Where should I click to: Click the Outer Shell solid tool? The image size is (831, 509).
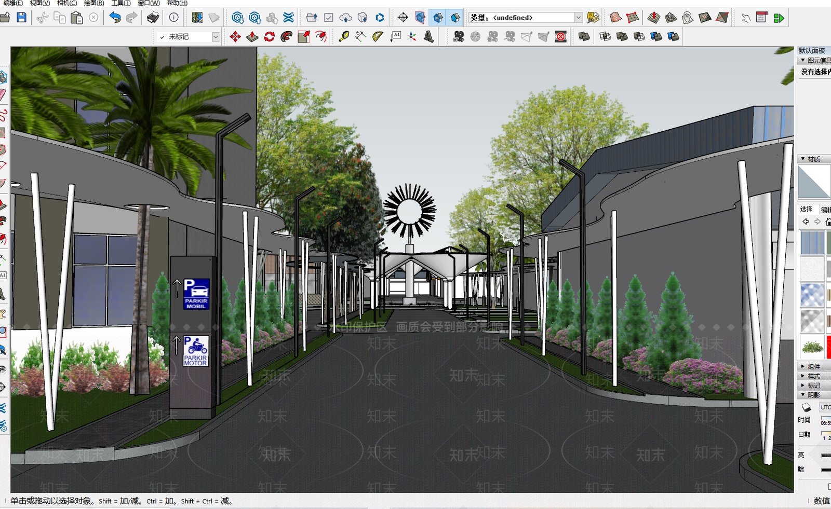pos(584,36)
